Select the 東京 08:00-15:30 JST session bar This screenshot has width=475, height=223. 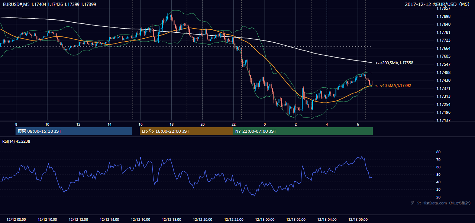[74, 131]
